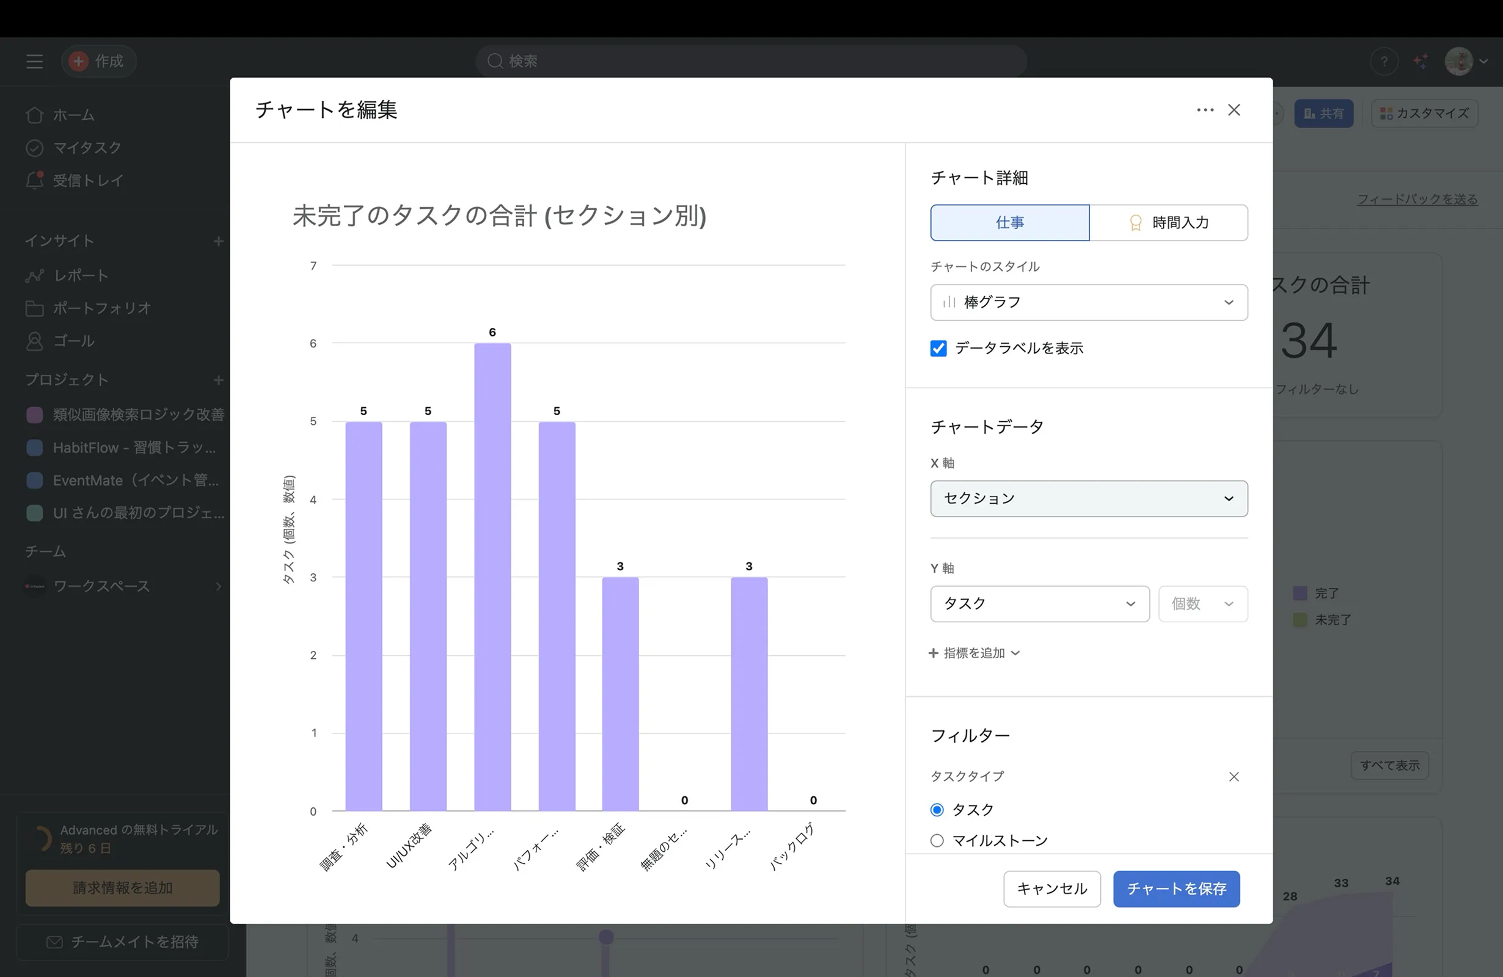Click the 共有 share button in background
Viewport: 1503px width, 977px height.
[1323, 114]
